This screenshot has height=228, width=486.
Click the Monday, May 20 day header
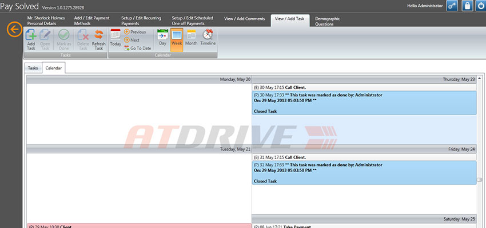tap(139, 79)
